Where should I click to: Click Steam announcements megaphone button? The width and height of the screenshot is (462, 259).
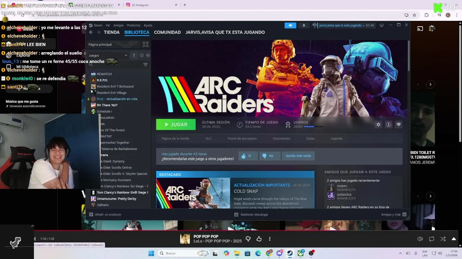(290, 25)
